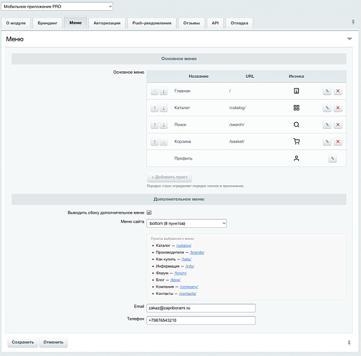Screen dimensions: 361x356
Task: Edit the Главная menu item with pencil
Action: pos(327,91)
